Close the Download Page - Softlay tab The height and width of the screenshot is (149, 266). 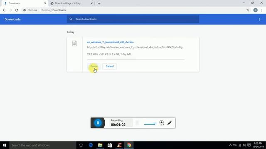[91, 3]
